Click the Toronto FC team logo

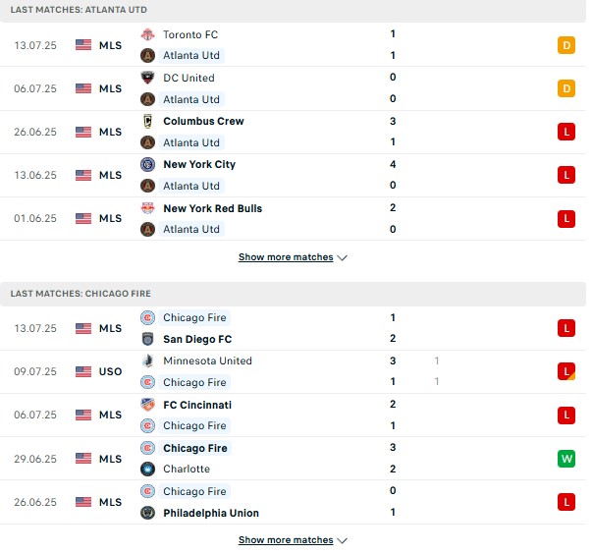(x=147, y=34)
